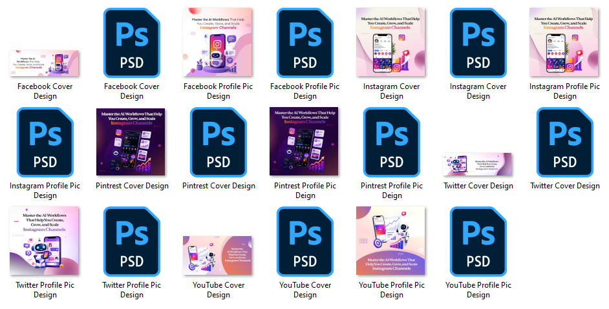Click the Instagram Cover Design PSD file icon
The image size is (609, 309).
point(478,43)
